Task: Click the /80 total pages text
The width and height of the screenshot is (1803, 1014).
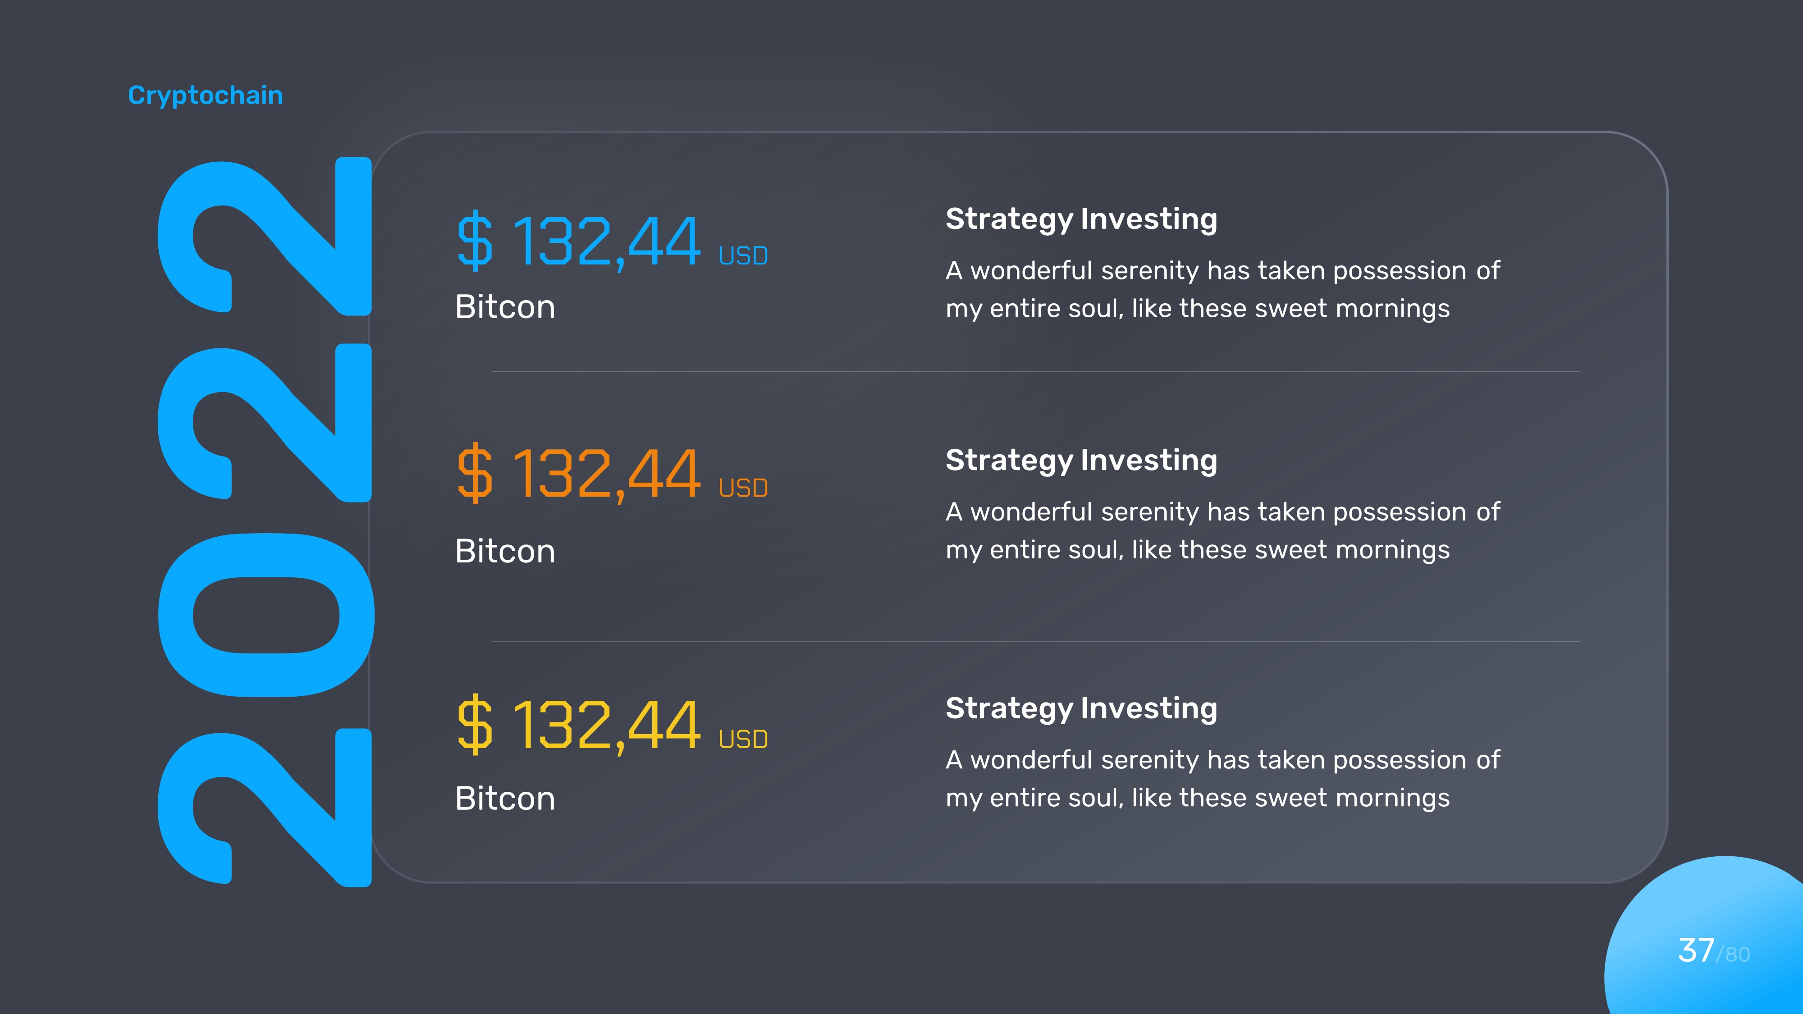Action: tap(1733, 955)
